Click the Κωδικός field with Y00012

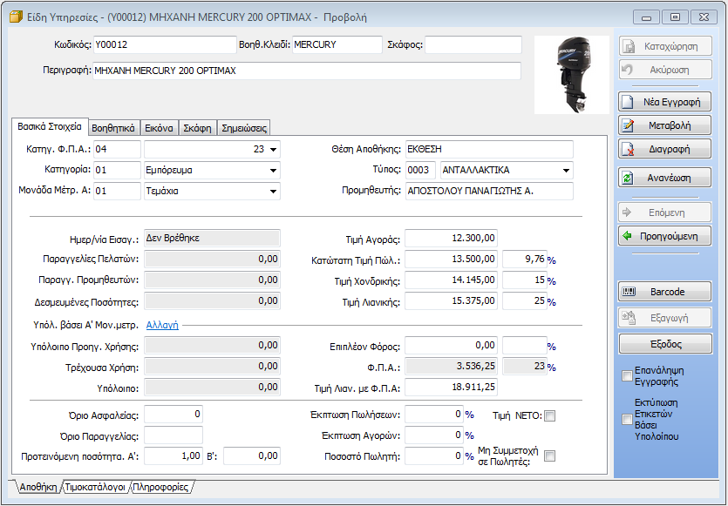(165, 45)
